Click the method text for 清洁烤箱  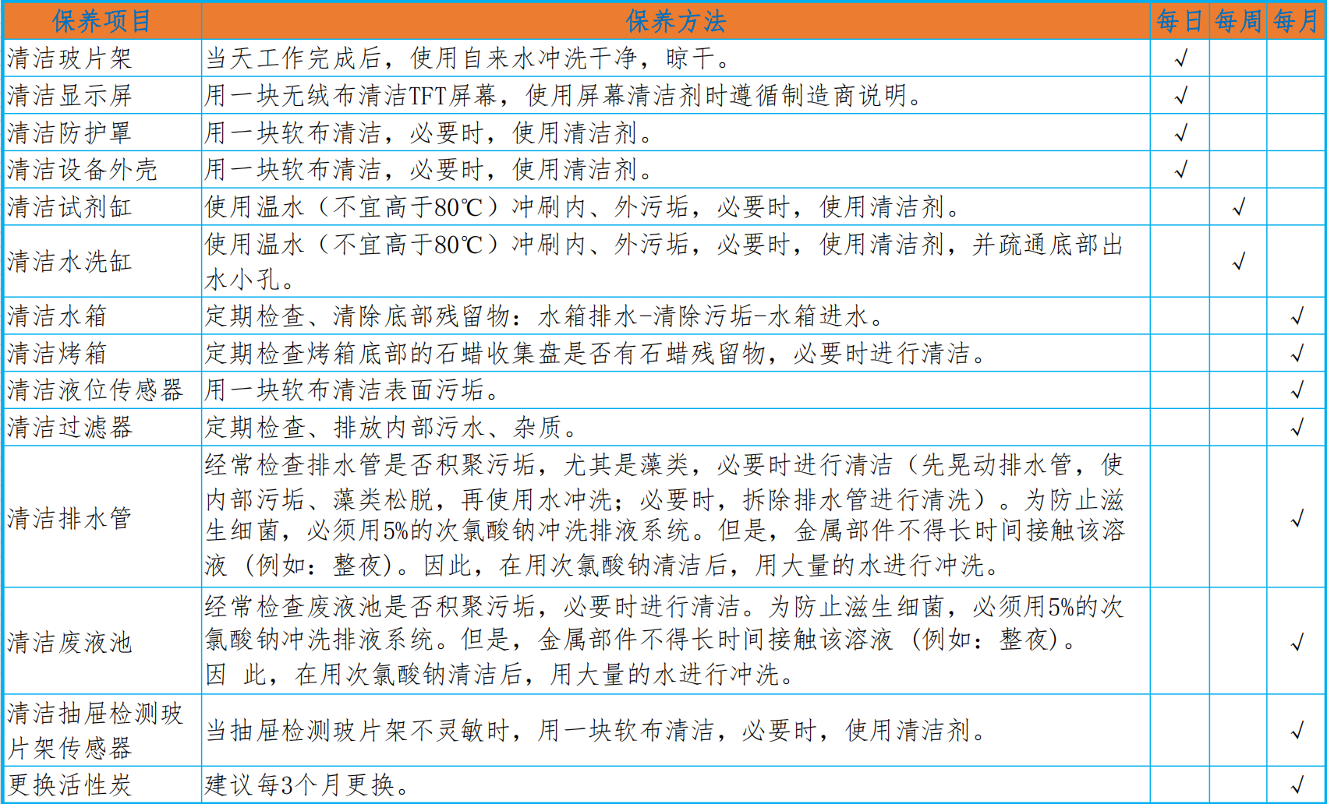pos(596,354)
